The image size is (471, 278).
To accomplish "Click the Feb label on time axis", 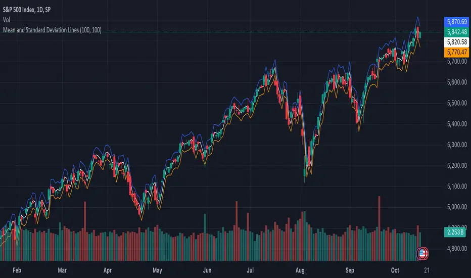I will tap(17, 270).
